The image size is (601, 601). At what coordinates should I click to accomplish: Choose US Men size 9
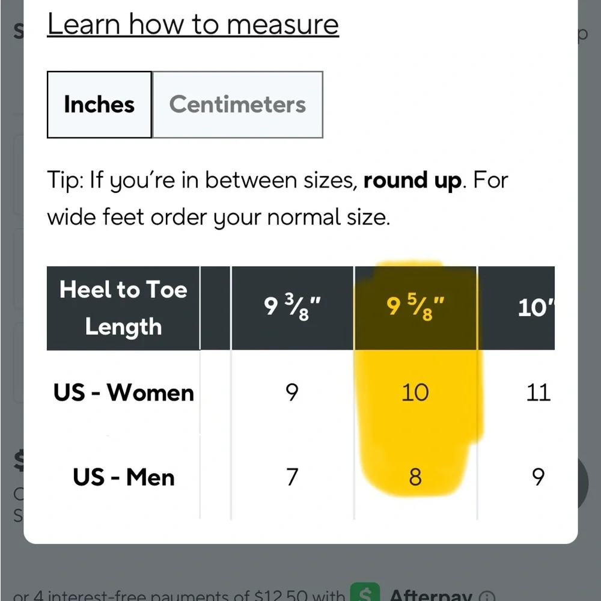538,477
